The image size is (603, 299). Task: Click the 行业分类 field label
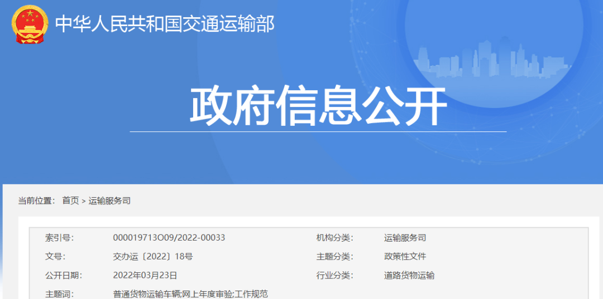tap(334, 275)
